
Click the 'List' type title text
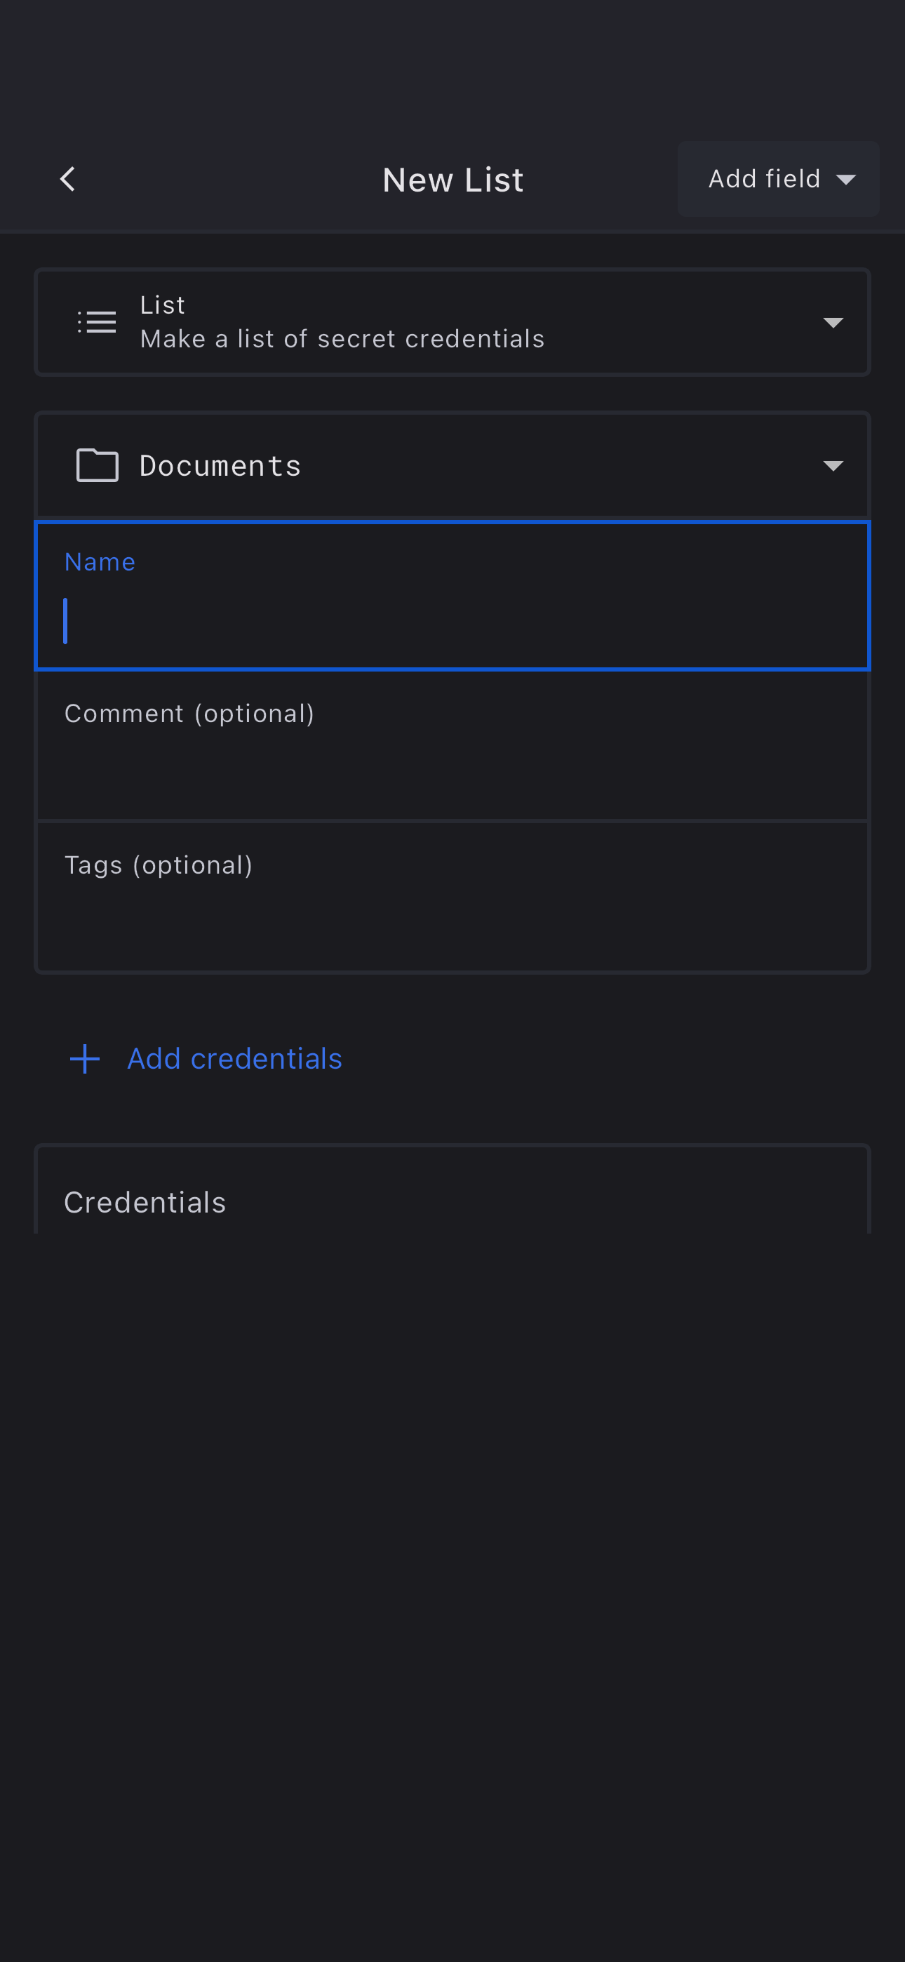pyautogui.click(x=162, y=305)
